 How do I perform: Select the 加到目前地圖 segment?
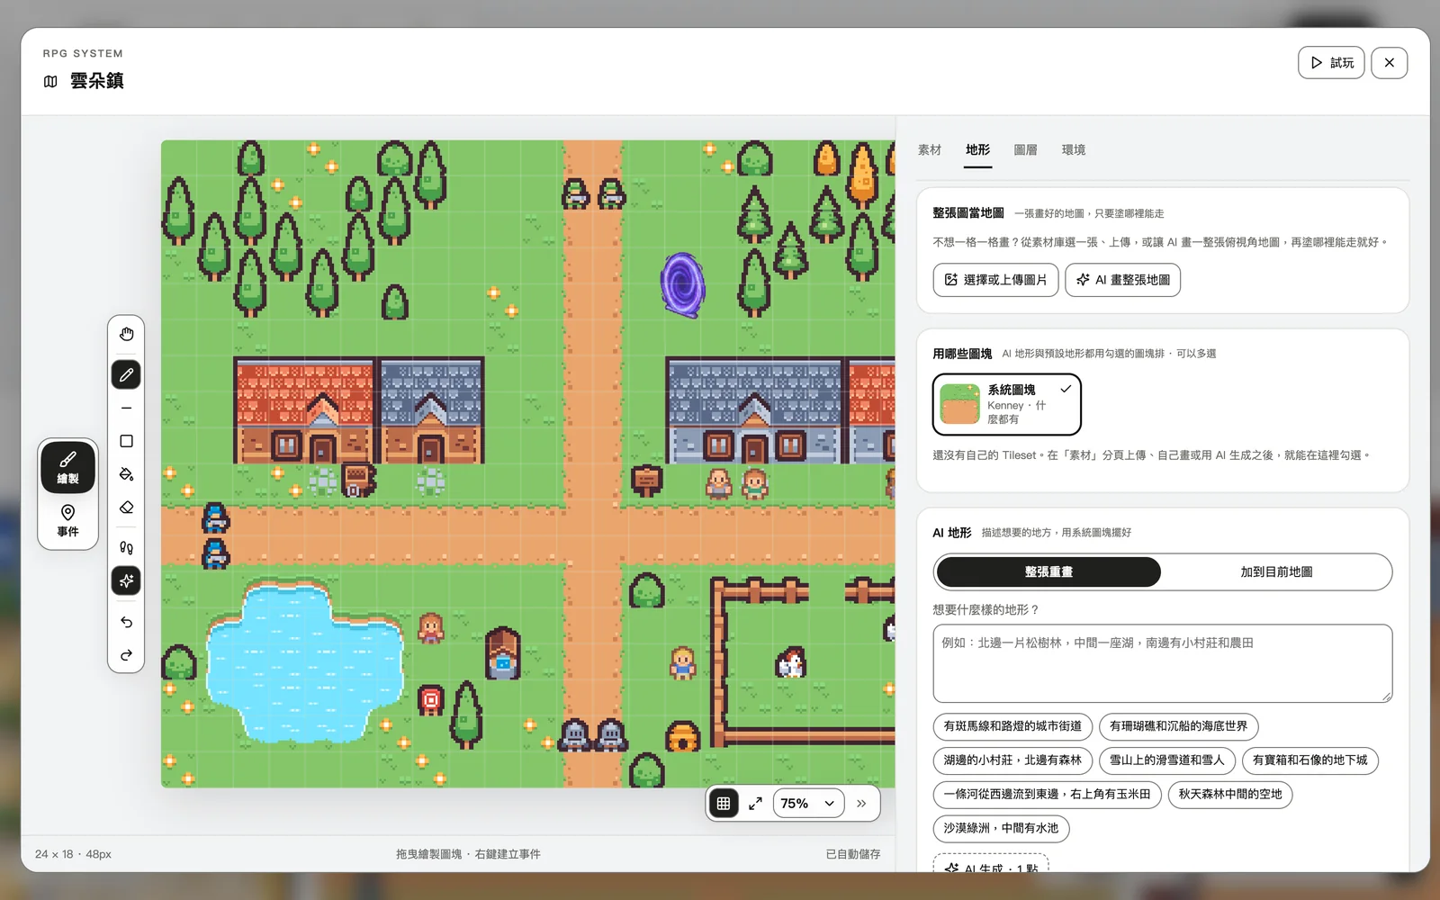[x=1276, y=571]
